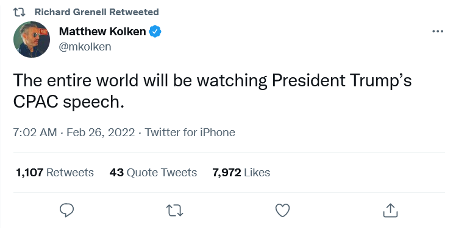Click the number 7,972 in the stats row
This screenshot has height=228, width=456.
pos(227,173)
